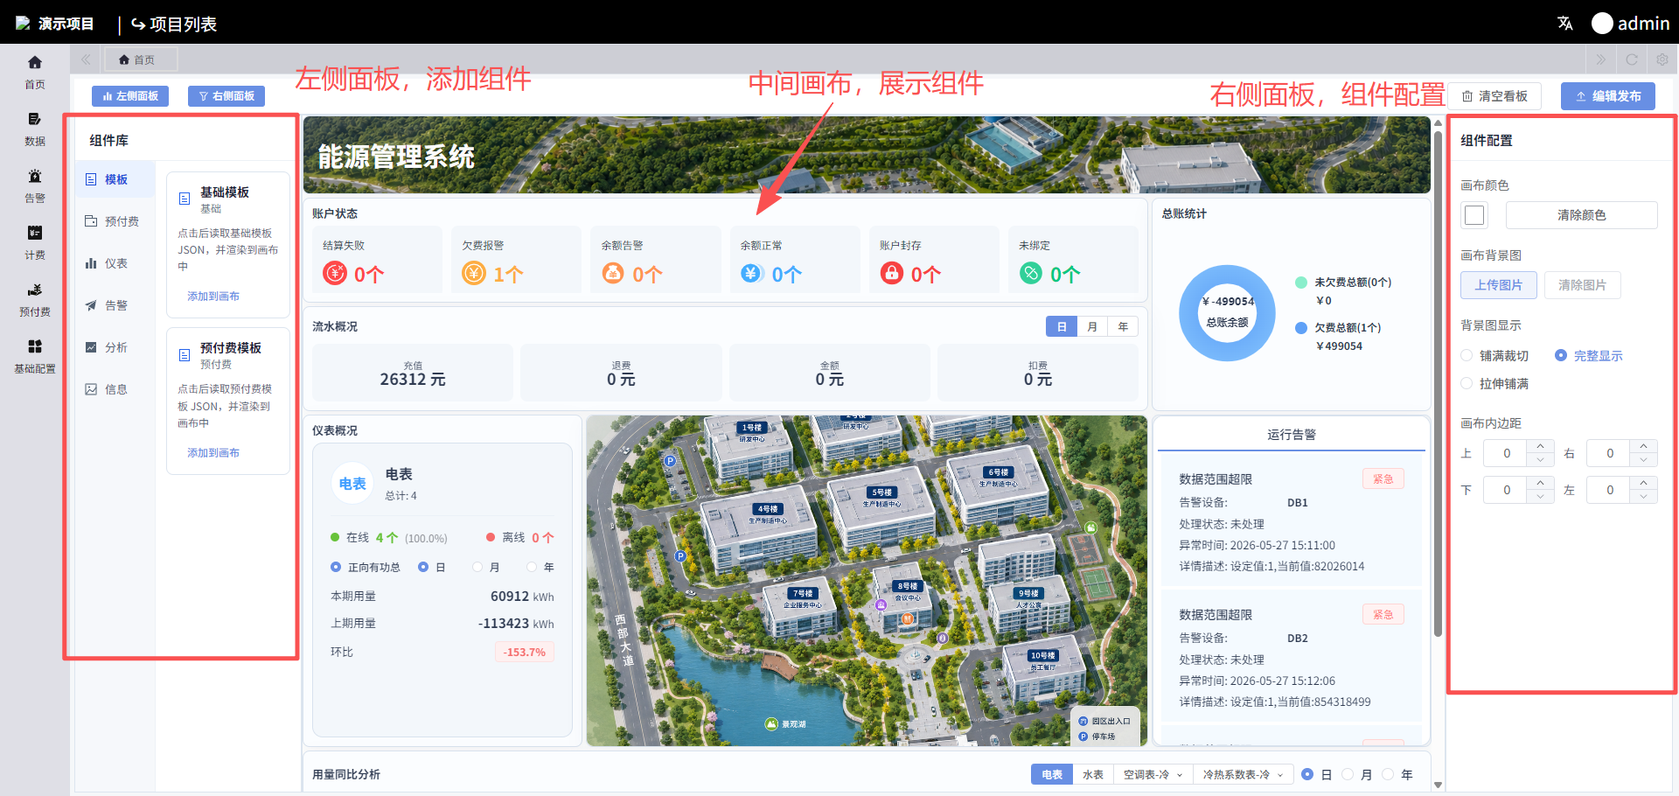Click the 1号楼 marker on the map
The image size is (1679, 796).
click(x=751, y=428)
